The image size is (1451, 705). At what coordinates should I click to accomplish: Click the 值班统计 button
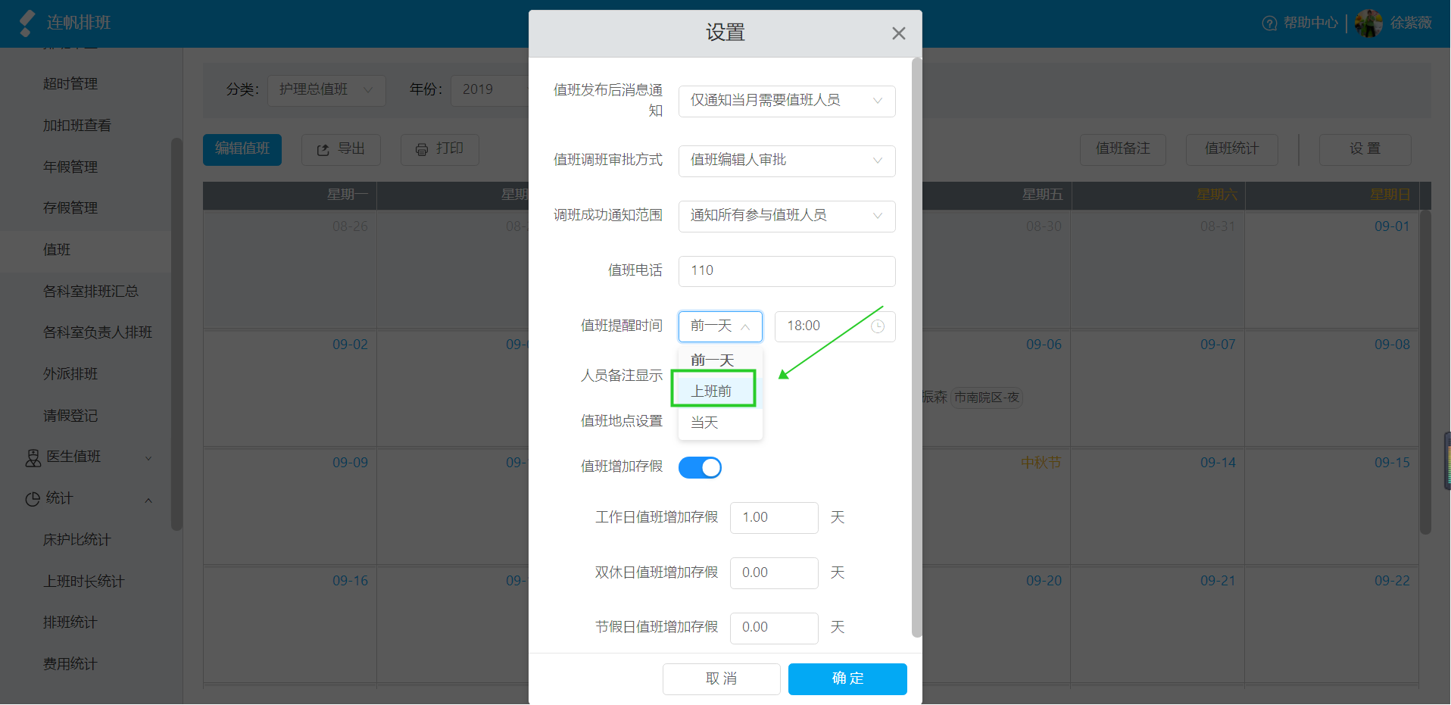tap(1232, 150)
